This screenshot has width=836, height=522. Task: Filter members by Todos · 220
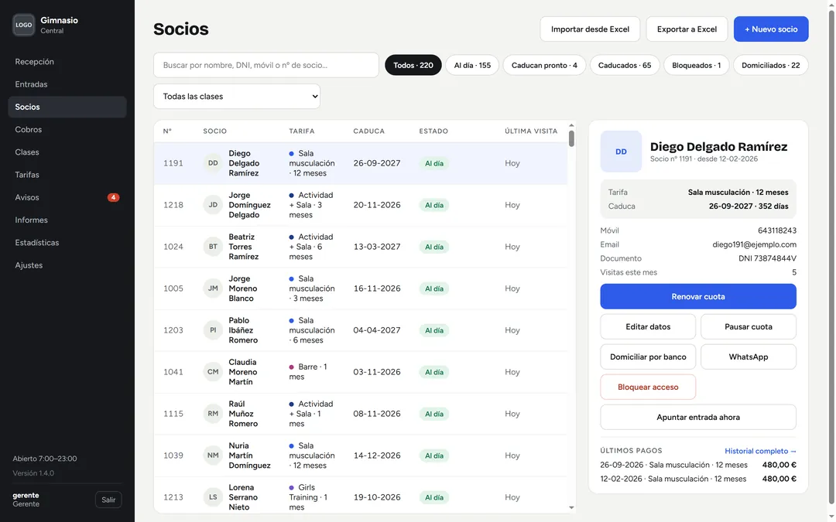(x=413, y=65)
